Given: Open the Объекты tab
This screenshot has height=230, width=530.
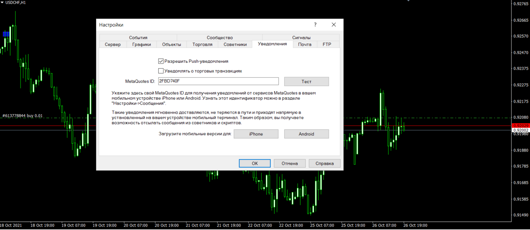Looking at the screenshot, I should click(x=172, y=44).
